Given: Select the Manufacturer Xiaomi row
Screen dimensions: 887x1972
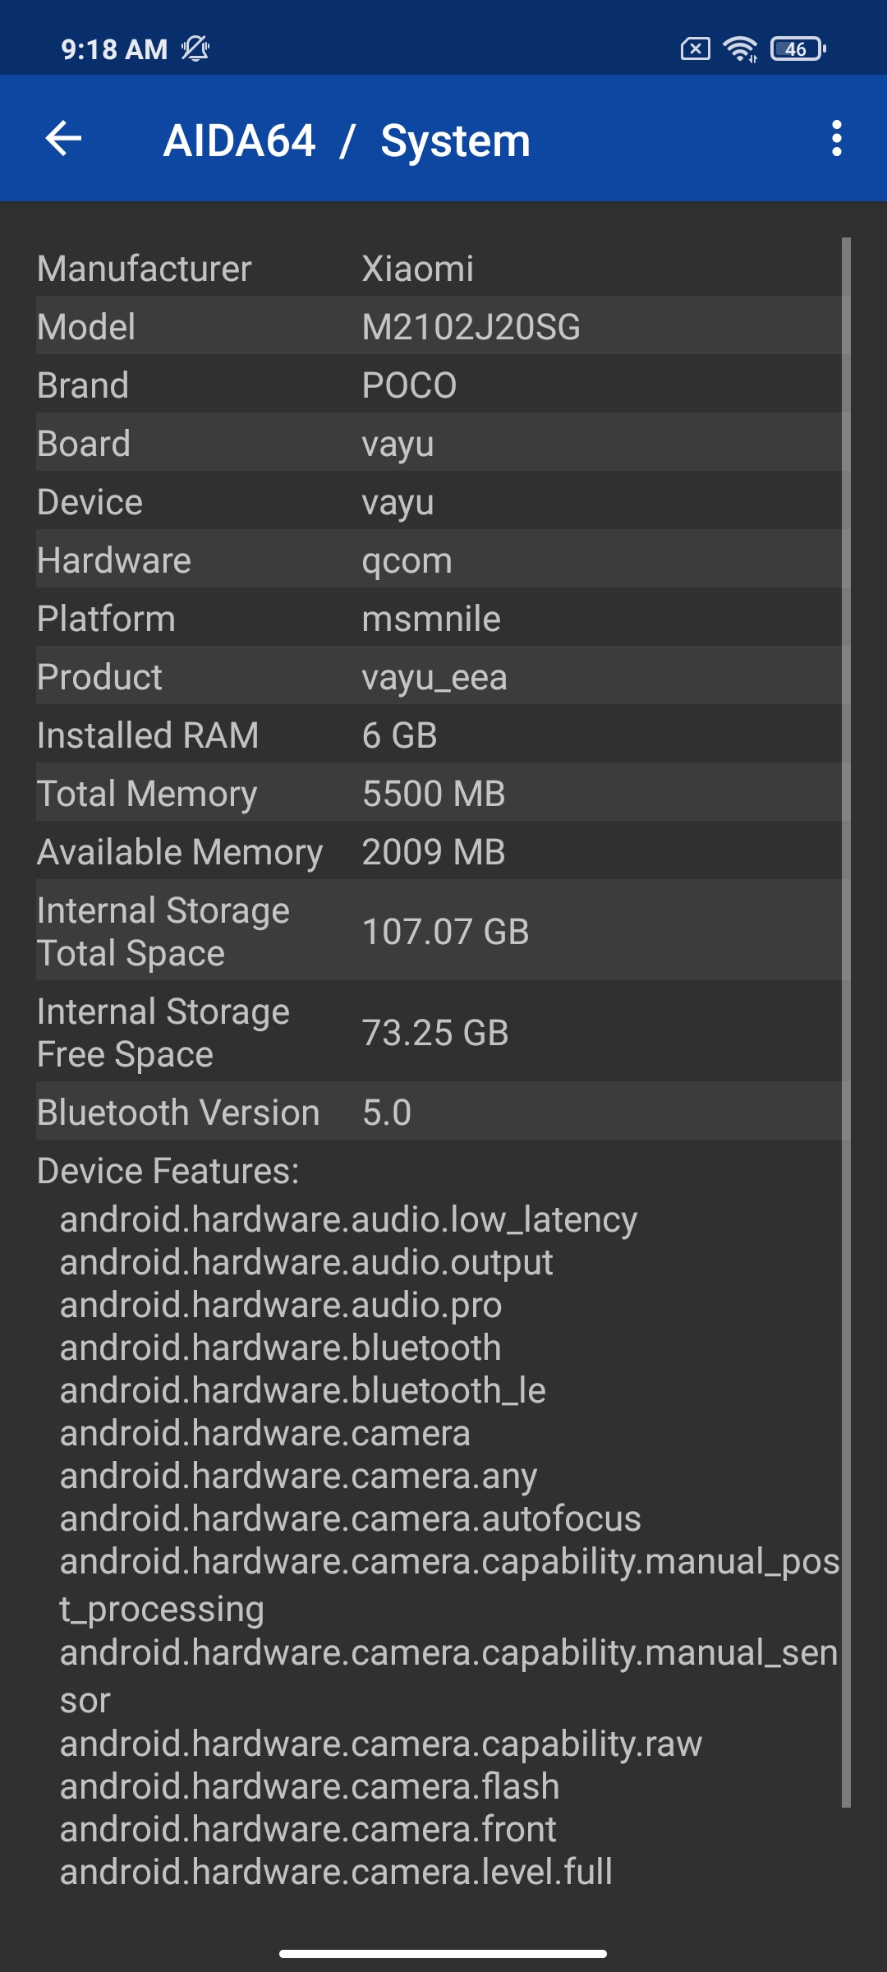Looking at the screenshot, I should pos(439,268).
